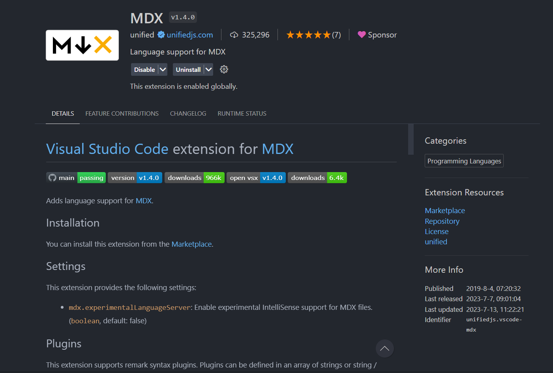Click the boolean type text
This screenshot has width=553, height=373.
[85, 321]
